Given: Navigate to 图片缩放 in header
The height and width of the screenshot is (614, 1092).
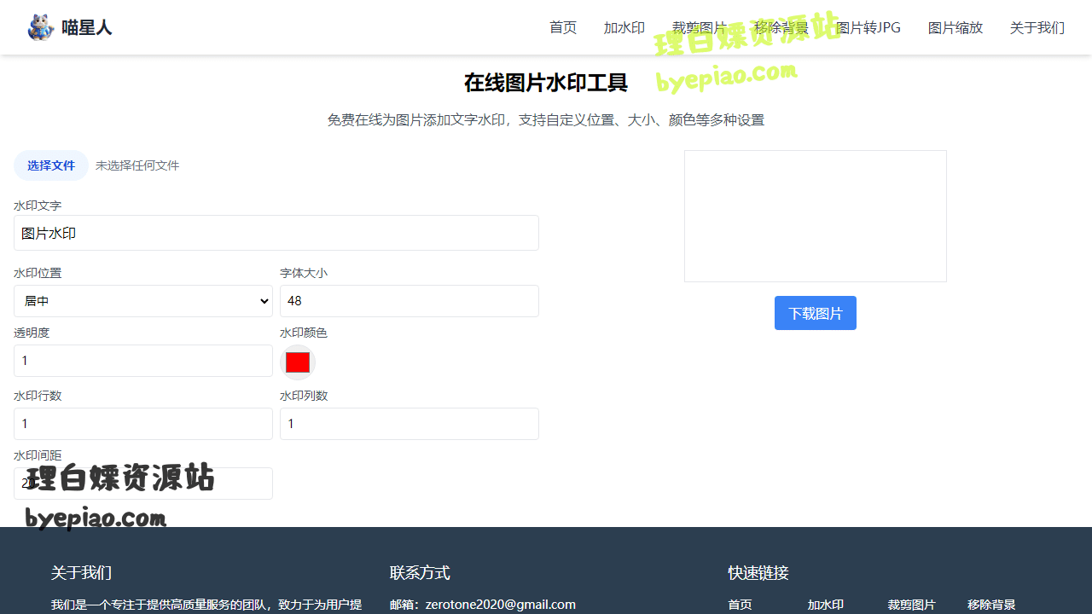Looking at the screenshot, I should 955,27.
